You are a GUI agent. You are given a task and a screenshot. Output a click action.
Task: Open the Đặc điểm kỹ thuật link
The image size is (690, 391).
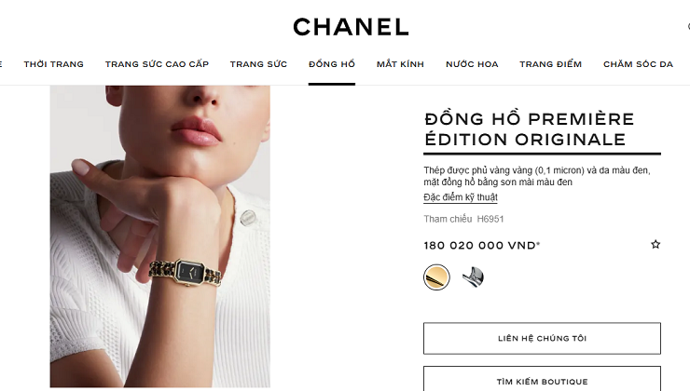tap(461, 197)
